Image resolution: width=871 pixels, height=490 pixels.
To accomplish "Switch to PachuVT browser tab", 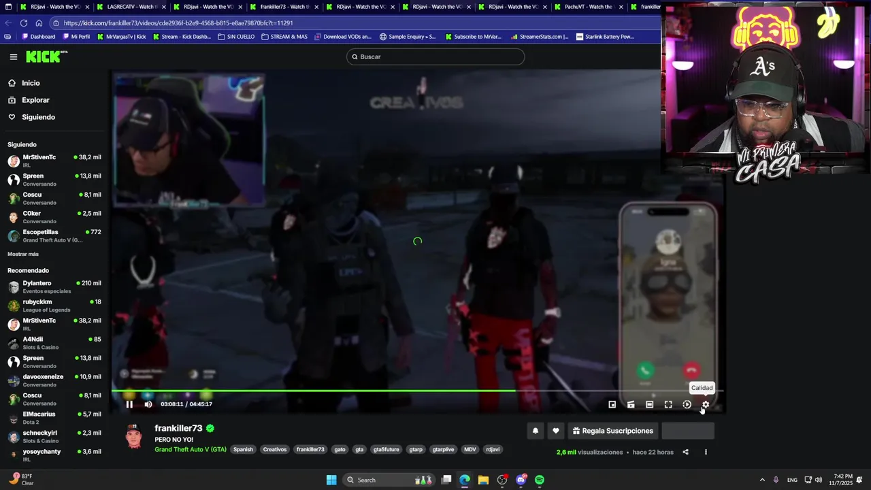I will (588, 7).
